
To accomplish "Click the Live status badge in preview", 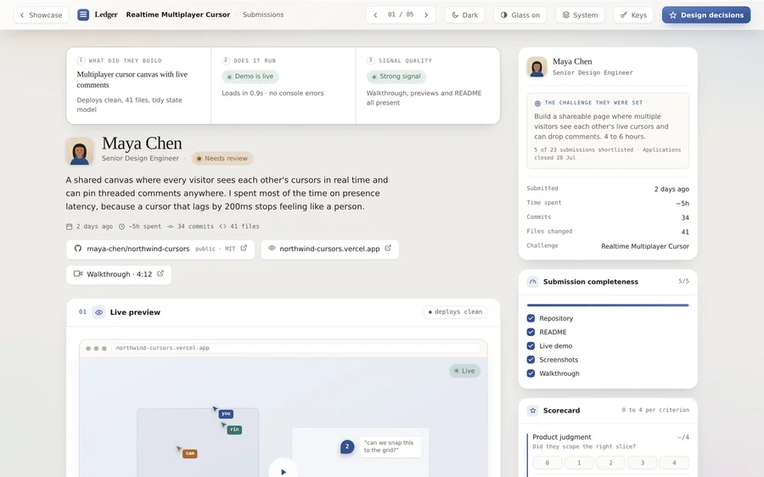I will click(x=465, y=371).
